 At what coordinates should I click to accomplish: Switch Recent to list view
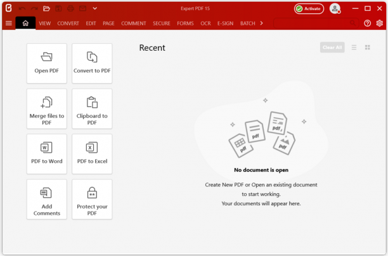point(354,48)
